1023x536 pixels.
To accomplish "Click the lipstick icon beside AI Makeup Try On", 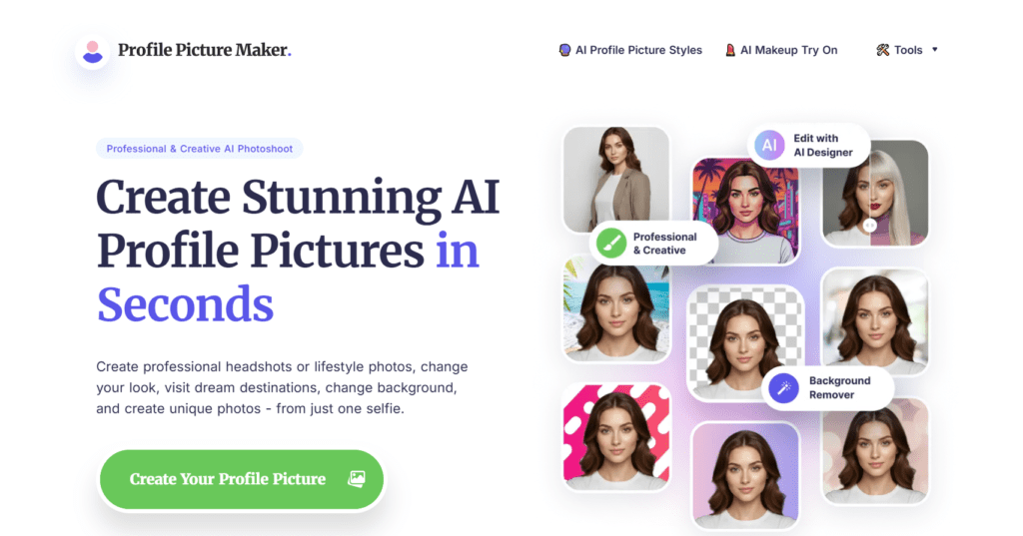I will point(730,50).
